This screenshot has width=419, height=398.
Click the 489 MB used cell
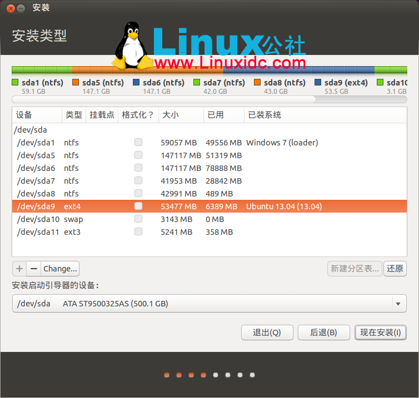click(x=219, y=194)
